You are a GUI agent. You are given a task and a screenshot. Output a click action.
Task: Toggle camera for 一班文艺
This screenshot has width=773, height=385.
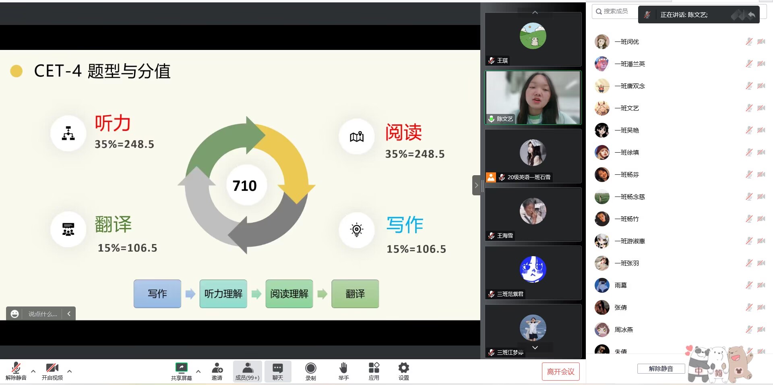point(761,108)
